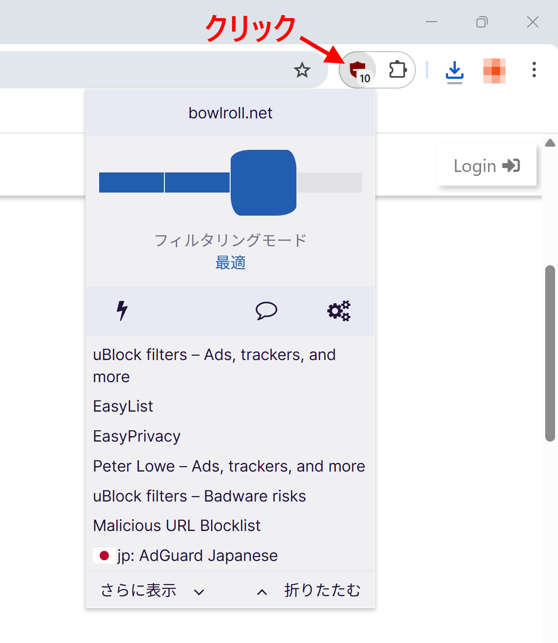Set filtering mode to the last gray segment
Viewport: 558px width, 643px height.
[x=329, y=182]
